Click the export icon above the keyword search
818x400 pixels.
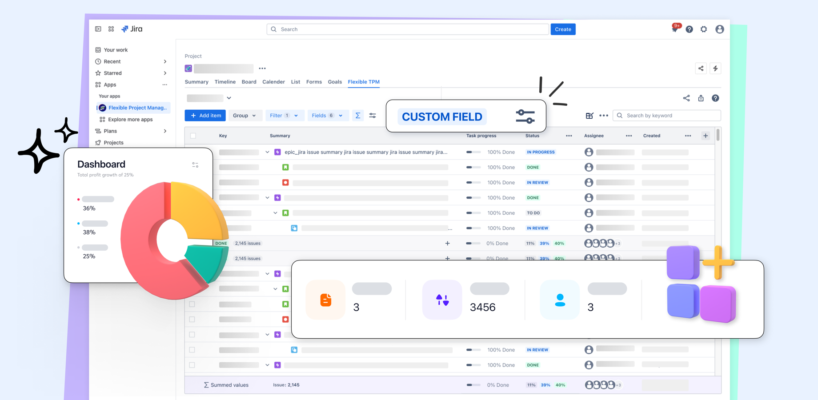click(x=701, y=98)
